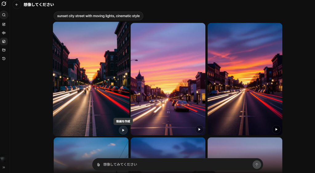Create video from the first street image
This screenshot has width=315, height=173.
tap(123, 130)
